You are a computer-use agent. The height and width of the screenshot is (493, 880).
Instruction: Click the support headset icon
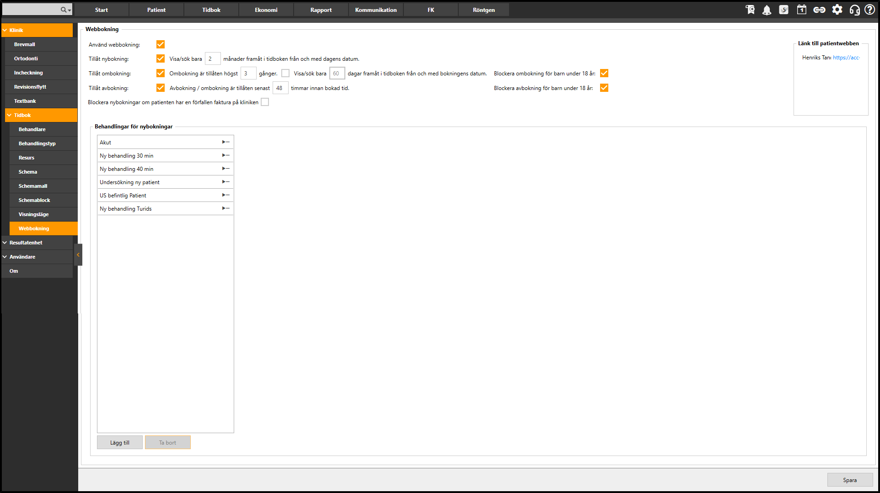pyautogui.click(x=854, y=10)
